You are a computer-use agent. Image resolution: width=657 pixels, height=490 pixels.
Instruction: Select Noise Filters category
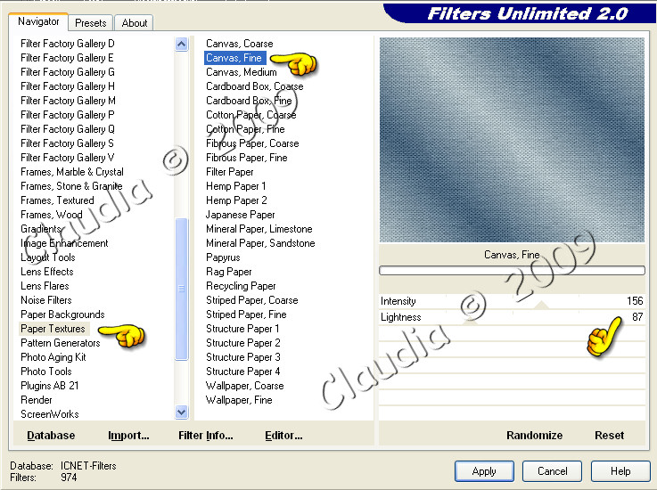point(46,300)
